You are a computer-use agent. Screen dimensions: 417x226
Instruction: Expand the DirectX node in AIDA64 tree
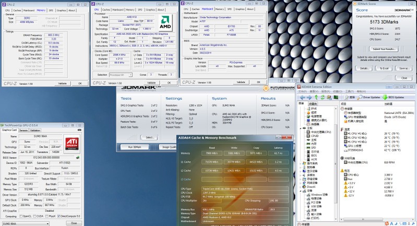tap(301, 187)
